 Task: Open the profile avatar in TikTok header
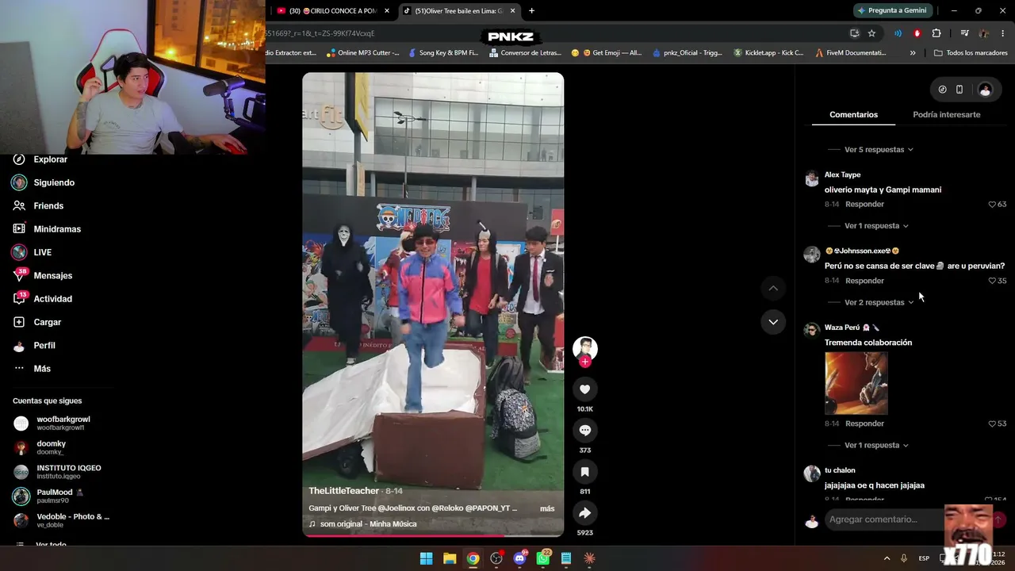pos(985,90)
